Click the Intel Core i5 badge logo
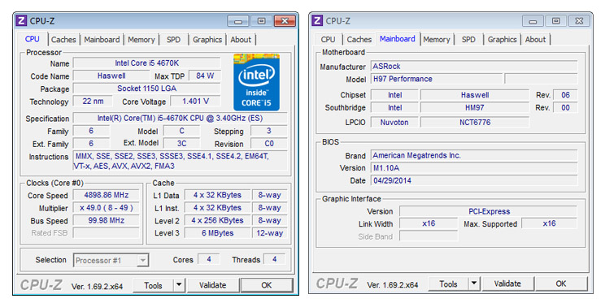The width and height of the screenshot is (605, 303). [257, 82]
